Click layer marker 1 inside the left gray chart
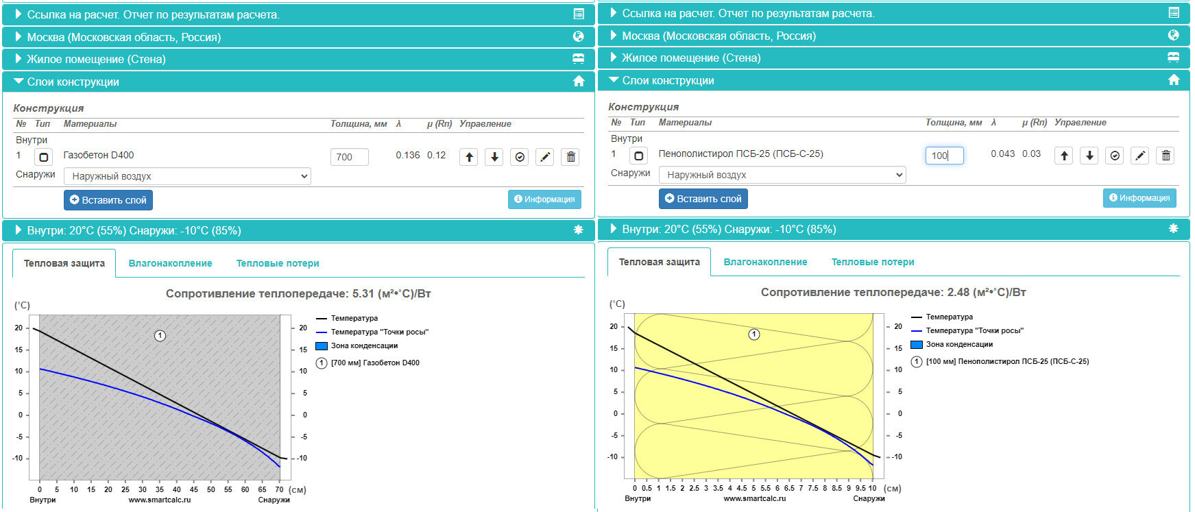 [x=160, y=336]
